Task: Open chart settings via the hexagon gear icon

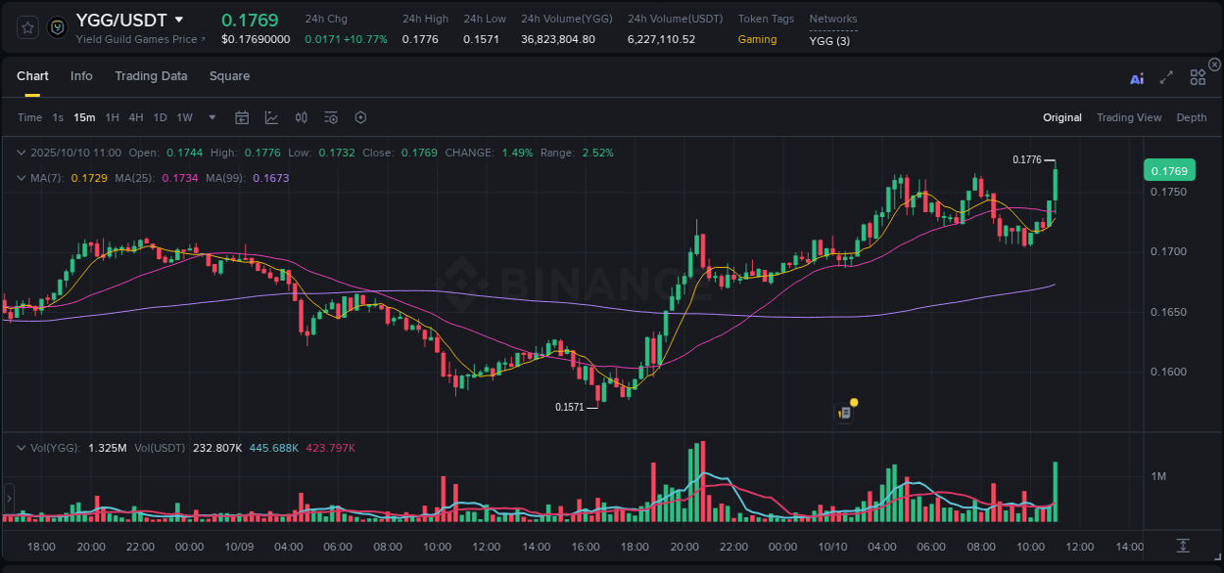Action: 360,117
